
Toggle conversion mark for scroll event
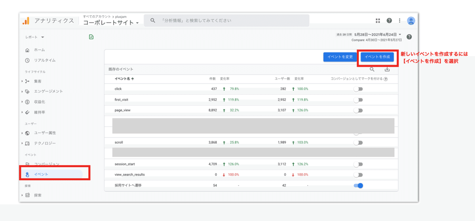pyautogui.click(x=358, y=142)
